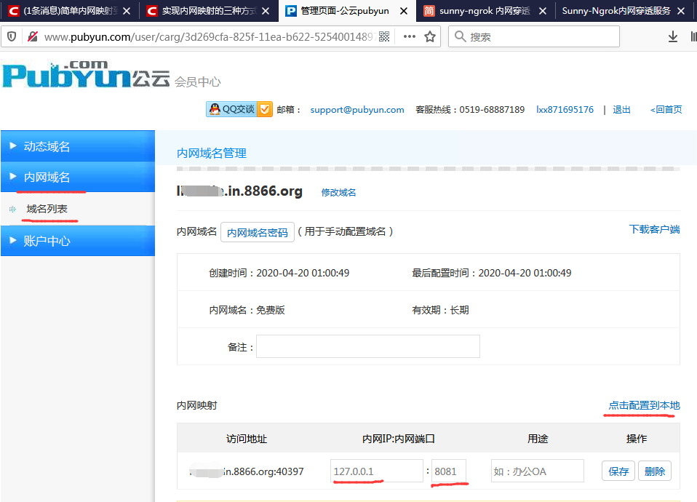Click the search magnifier icon
Viewport: 697px width, 502px height.
click(x=461, y=36)
